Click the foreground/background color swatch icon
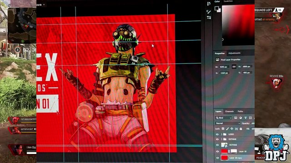The height and width of the screenshot is (163, 291). point(217,9)
